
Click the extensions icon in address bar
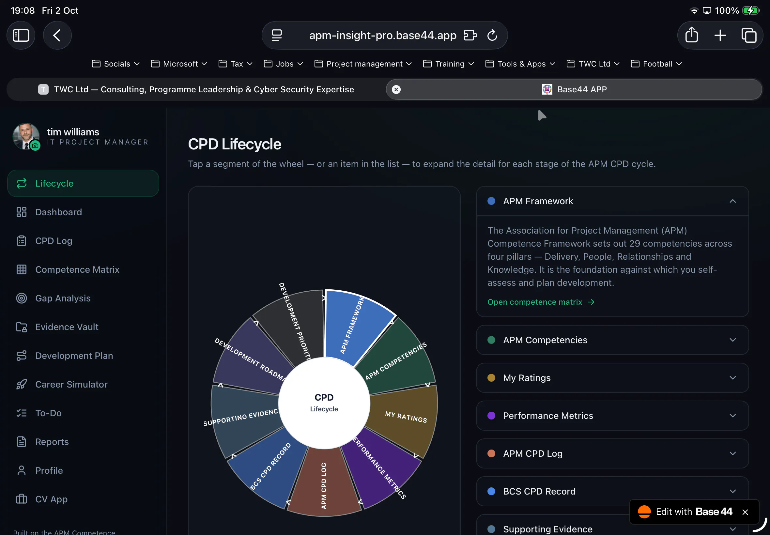coord(470,35)
